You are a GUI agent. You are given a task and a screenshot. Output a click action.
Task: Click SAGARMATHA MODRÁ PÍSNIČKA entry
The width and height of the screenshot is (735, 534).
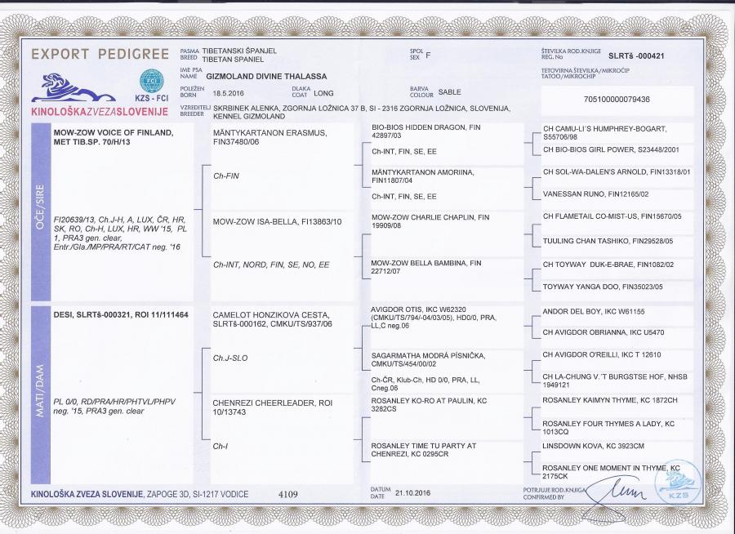pos(428,359)
